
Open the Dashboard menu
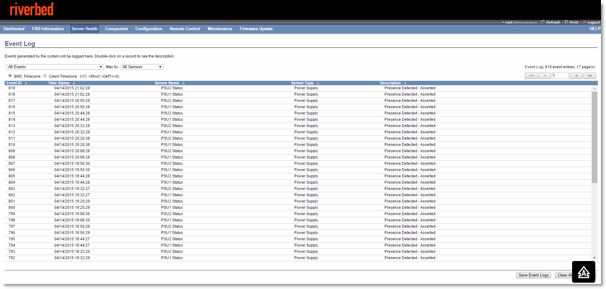(14, 29)
